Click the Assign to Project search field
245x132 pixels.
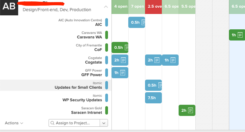pos(74,123)
